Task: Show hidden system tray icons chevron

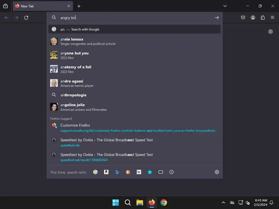Action: click(223, 202)
